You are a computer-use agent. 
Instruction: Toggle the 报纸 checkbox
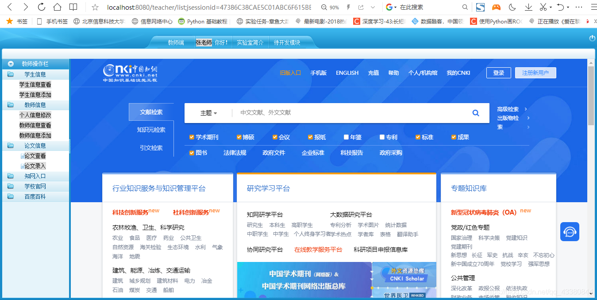[311, 137]
